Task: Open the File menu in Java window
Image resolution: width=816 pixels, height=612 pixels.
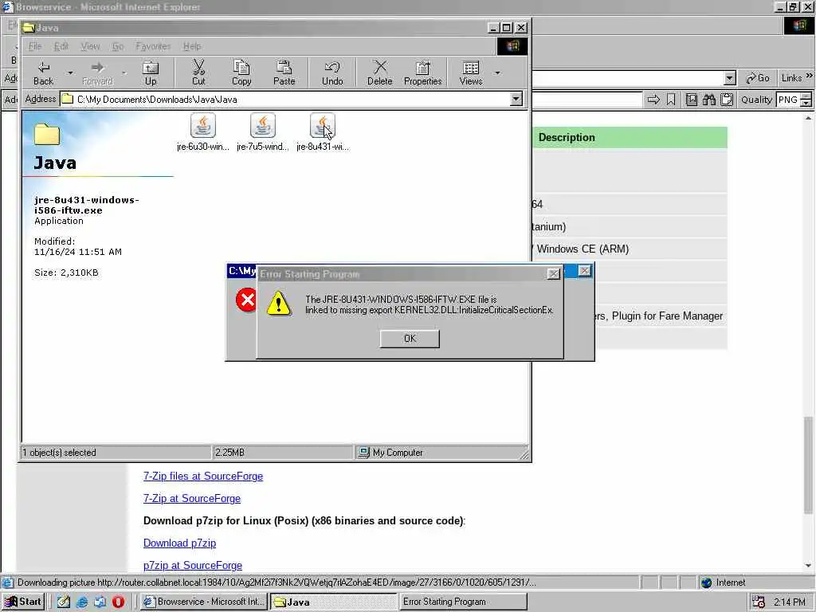Action: tap(35, 46)
